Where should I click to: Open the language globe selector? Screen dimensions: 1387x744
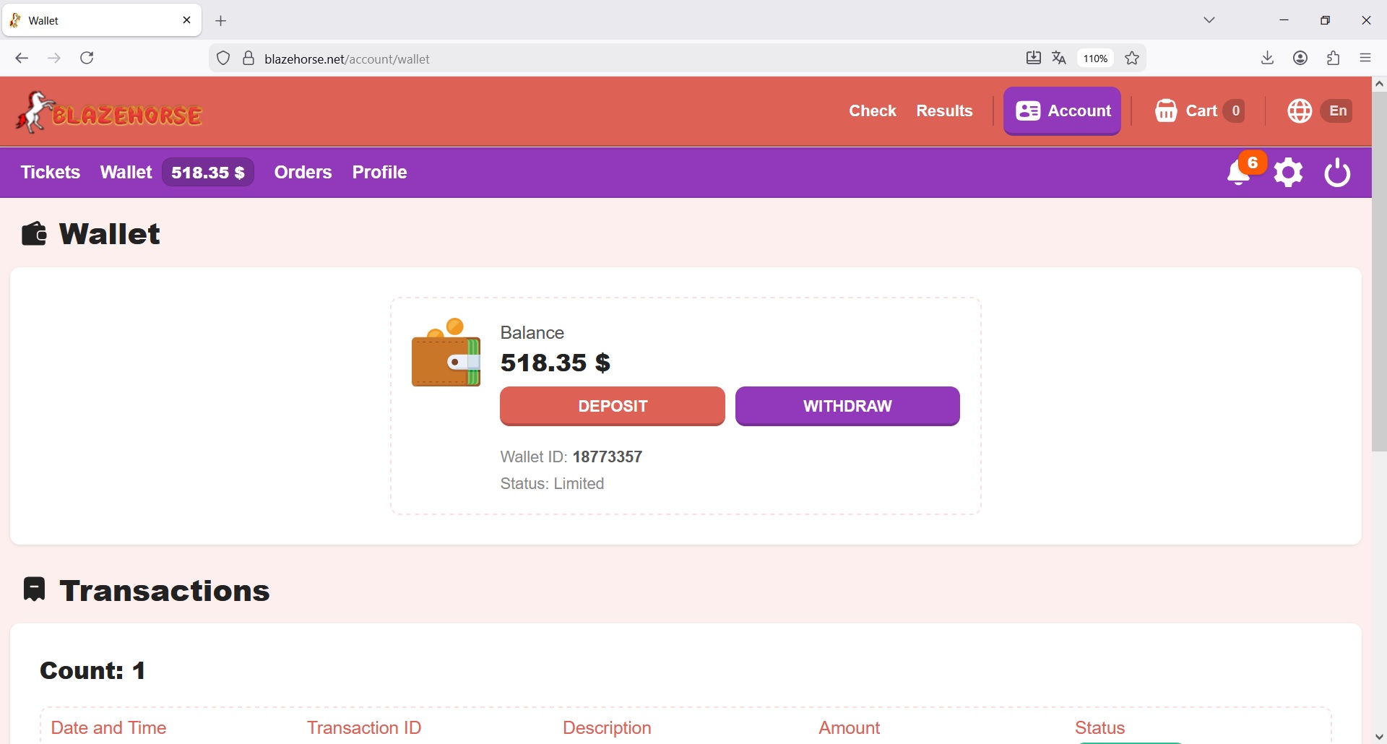coord(1300,111)
